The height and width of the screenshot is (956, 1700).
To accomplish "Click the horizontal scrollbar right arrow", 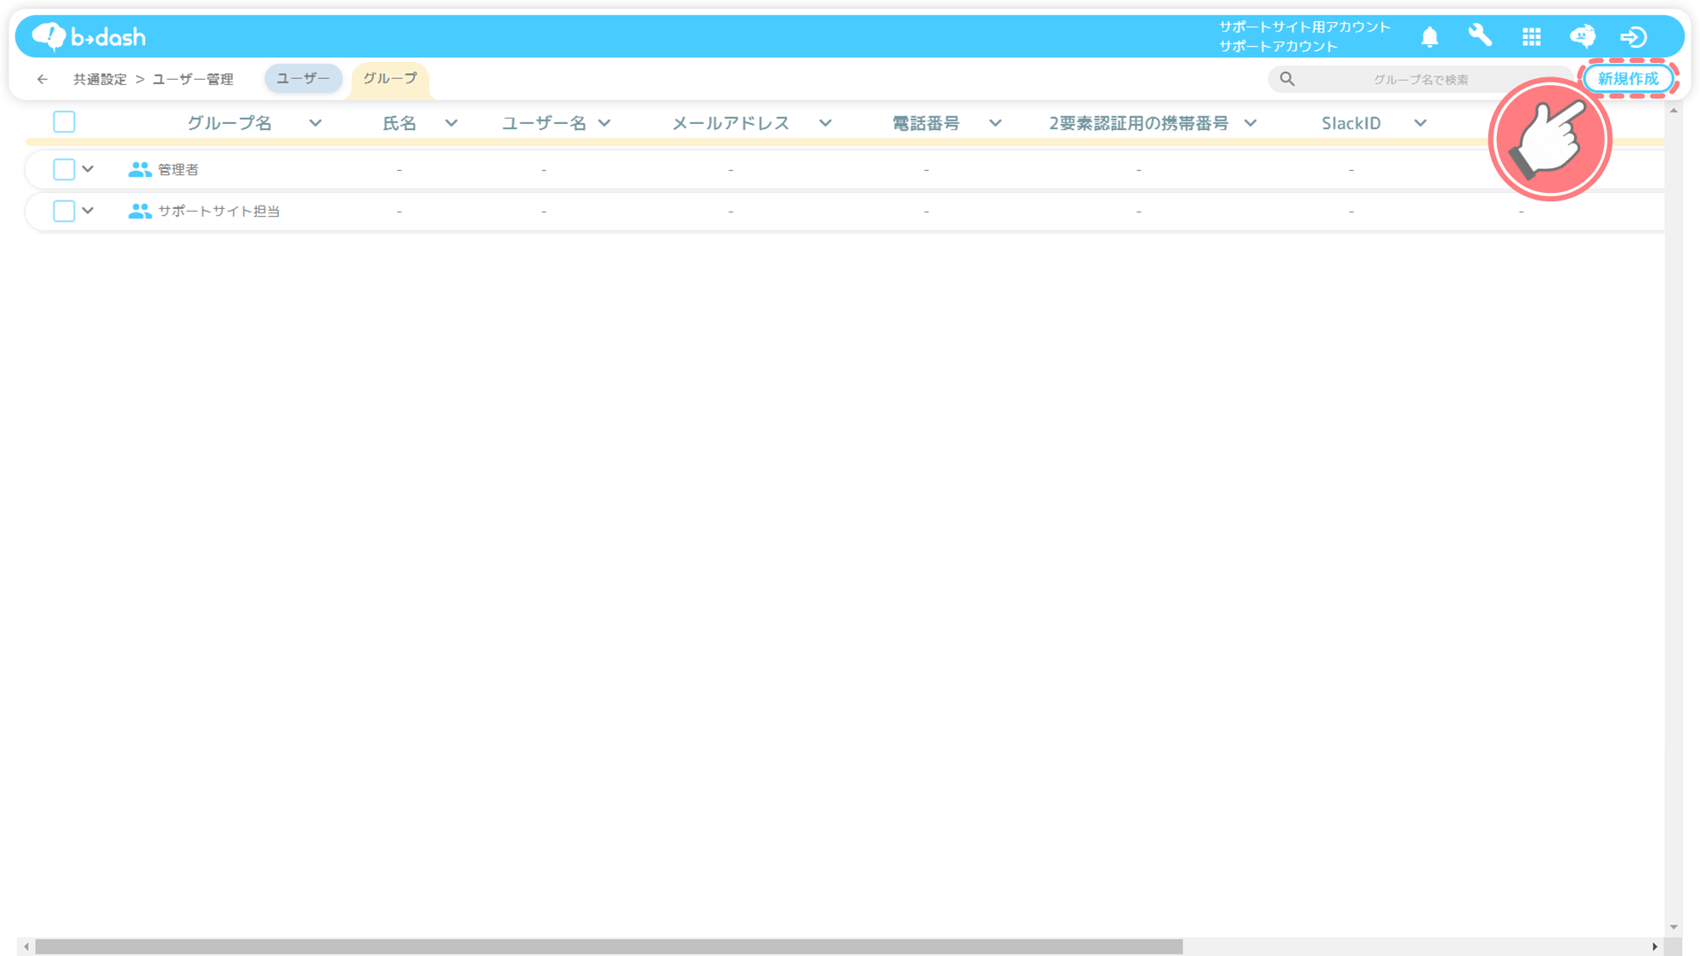I will click(x=1655, y=947).
